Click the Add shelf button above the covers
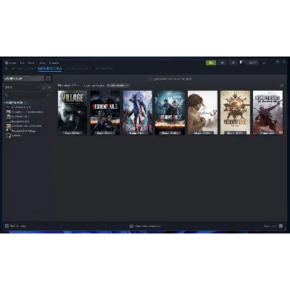The height and width of the screenshot is (290, 290). tap(170, 79)
